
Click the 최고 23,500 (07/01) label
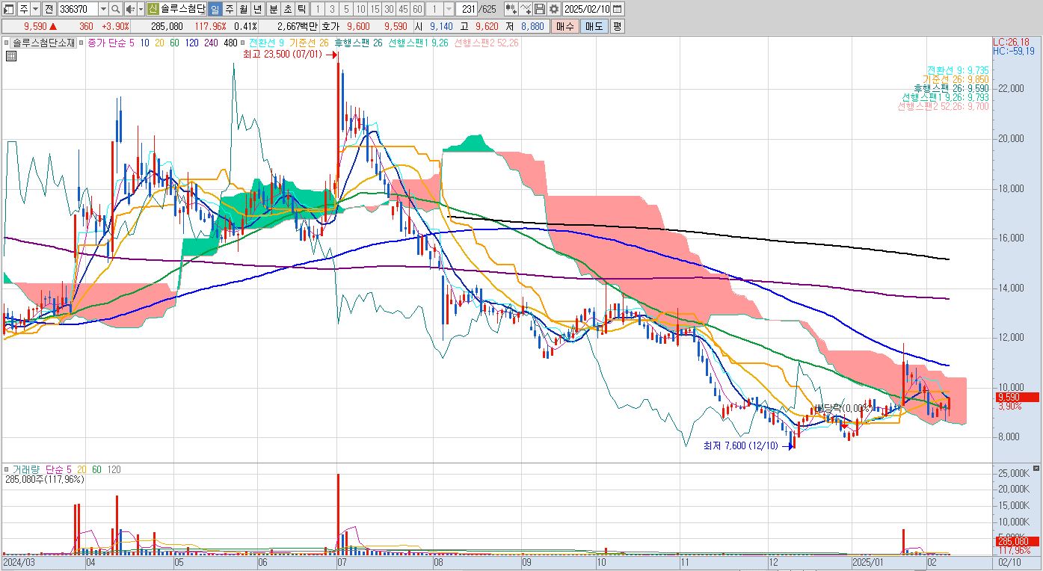click(281, 55)
